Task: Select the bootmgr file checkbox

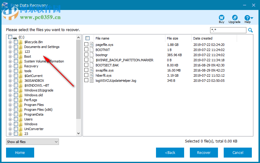Action: pyautogui.click(x=86, y=54)
